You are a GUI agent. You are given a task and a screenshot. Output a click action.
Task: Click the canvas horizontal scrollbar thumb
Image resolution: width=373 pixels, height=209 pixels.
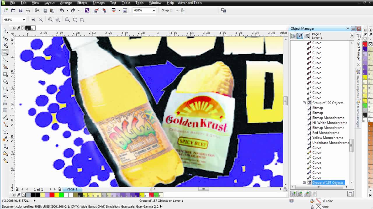coord(203,189)
